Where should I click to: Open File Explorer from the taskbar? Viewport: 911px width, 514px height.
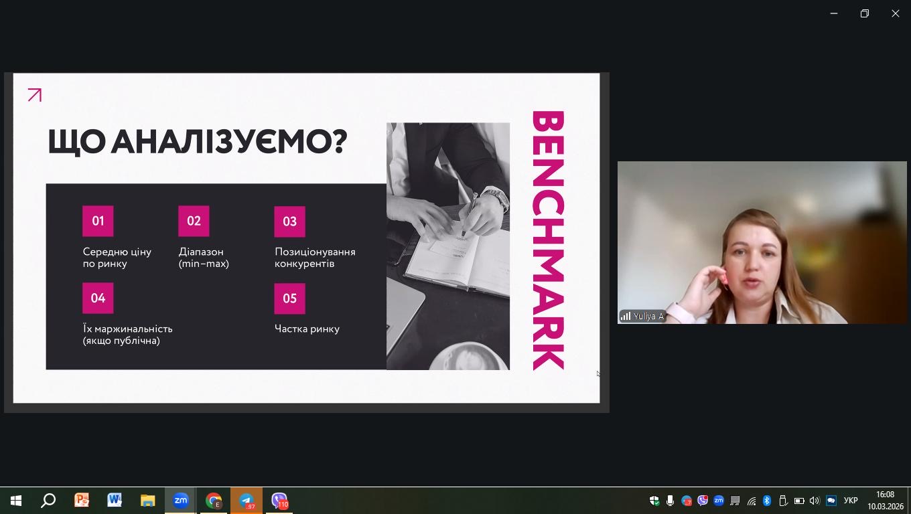point(147,501)
